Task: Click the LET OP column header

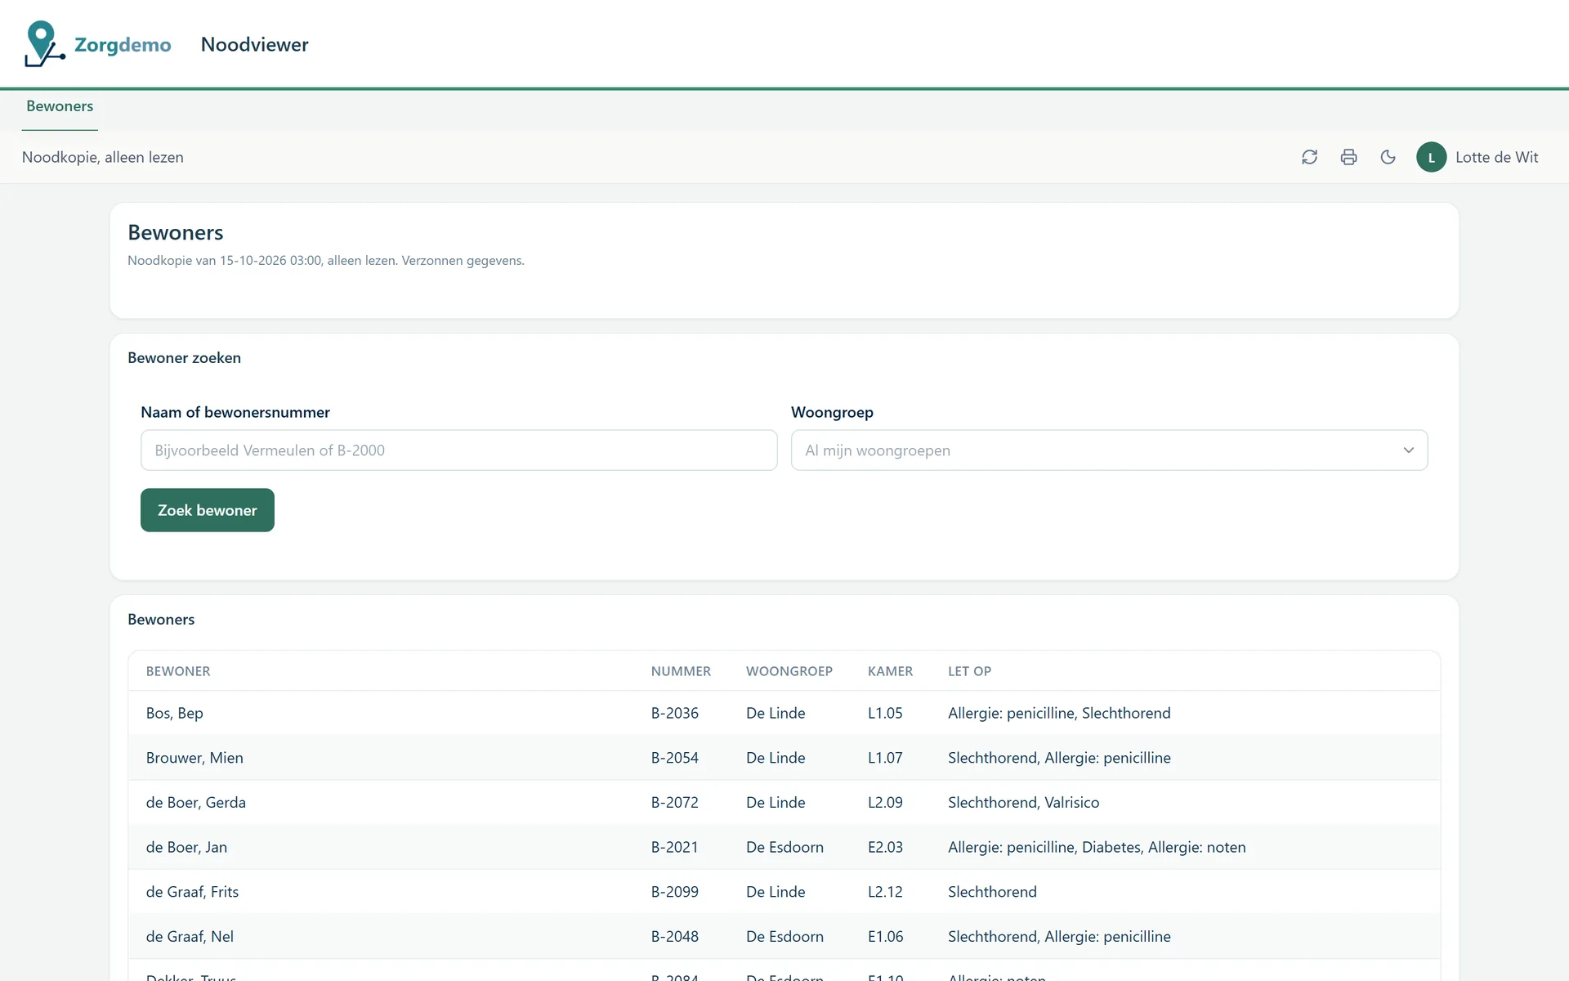Action: [969, 671]
